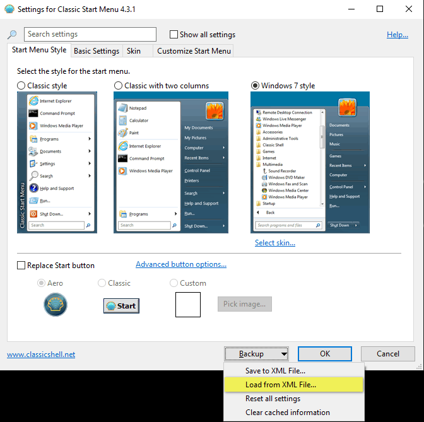Open the Basic Settings tab

click(97, 51)
